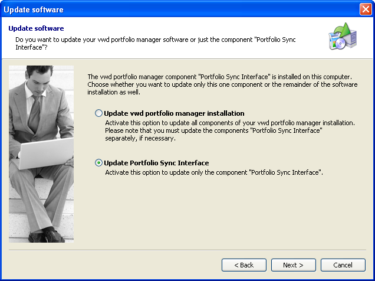Close the Update software dialog
This screenshot has width=375, height=281.
click(365, 9)
